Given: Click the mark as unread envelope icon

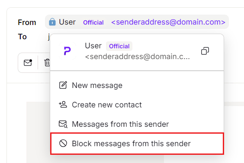Looking at the screenshot, I should [x=28, y=63].
